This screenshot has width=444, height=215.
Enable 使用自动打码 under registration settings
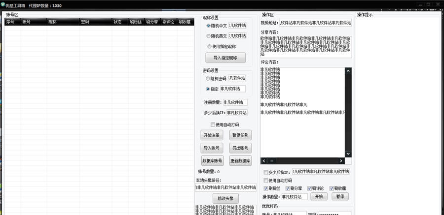point(213,124)
